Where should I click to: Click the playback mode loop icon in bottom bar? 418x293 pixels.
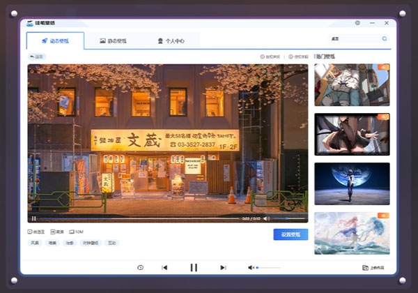[140, 267]
